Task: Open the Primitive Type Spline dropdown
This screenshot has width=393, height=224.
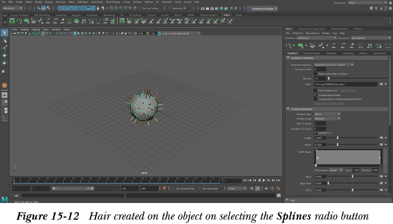Action: coord(326,114)
